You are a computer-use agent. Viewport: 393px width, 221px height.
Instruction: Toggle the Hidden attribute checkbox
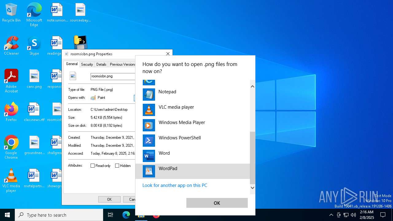coord(117,166)
